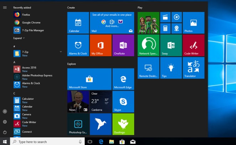Open the user account button
This screenshot has width=236, height=145.
(5, 112)
